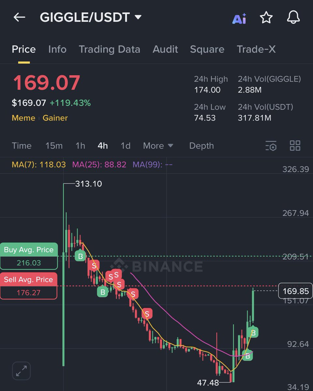Tap the 47.48 low price label
Image resolution: width=313 pixels, height=391 pixels.
pyautogui.click(x=208, y=383)
